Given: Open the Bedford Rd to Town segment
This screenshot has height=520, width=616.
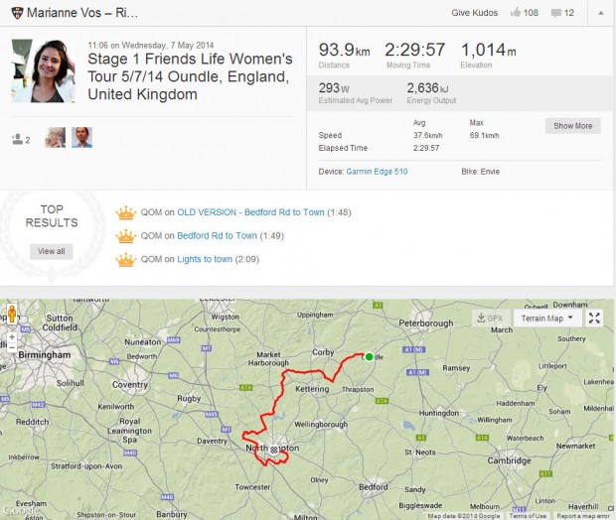Looking at the screenshot, I should pos(217,235).
